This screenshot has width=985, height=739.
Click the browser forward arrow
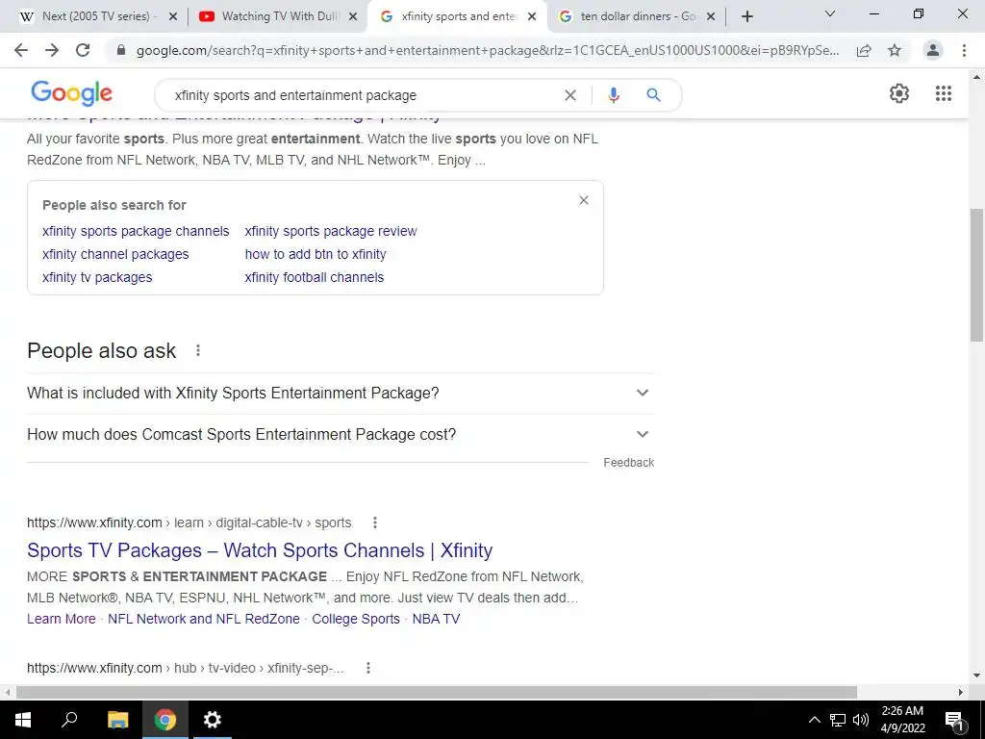pyautogui.click(x=52, y=50)
